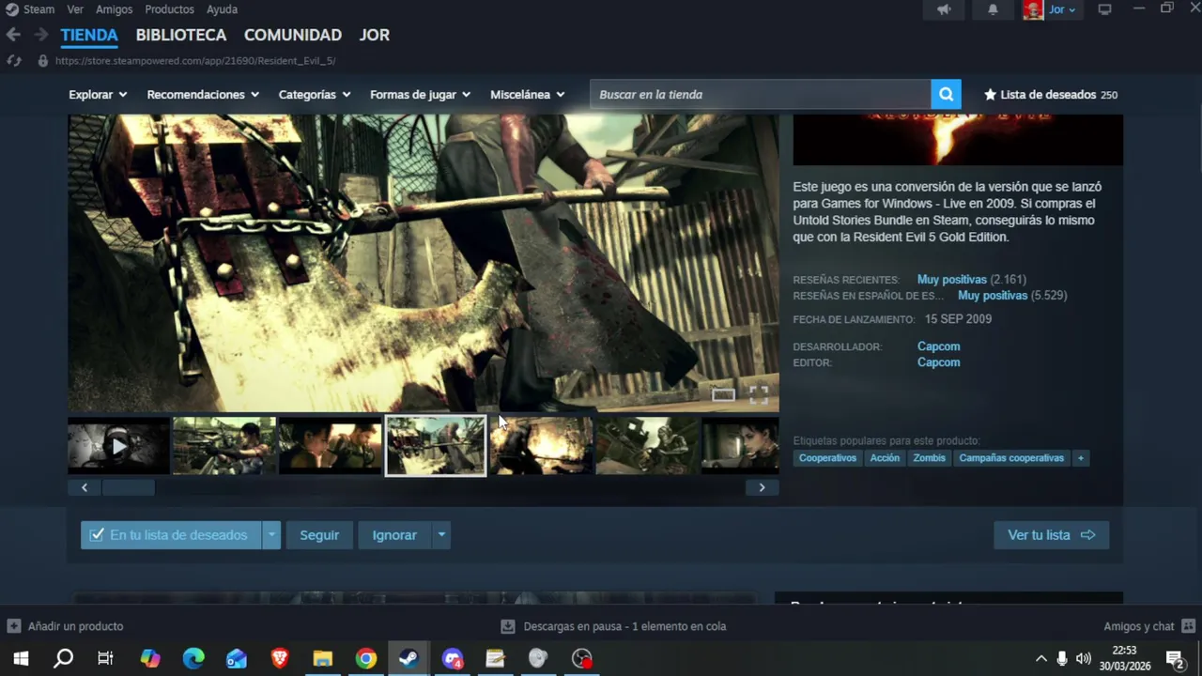Expand the Ignorar options dropdown arrow
Viewport: 1202px width, 676px height.
(x=441, y=535)
